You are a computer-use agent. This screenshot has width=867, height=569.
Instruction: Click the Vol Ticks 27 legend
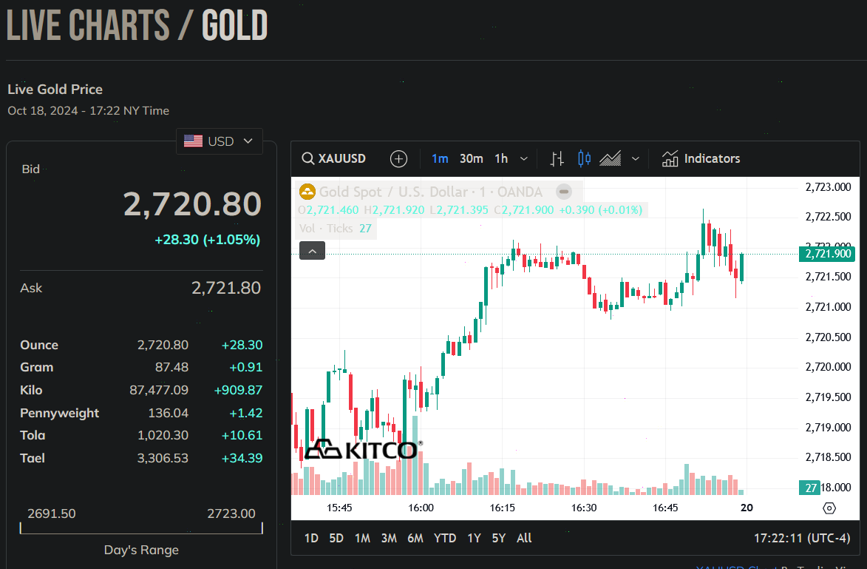pyautogui.click(x=335, y=229)
